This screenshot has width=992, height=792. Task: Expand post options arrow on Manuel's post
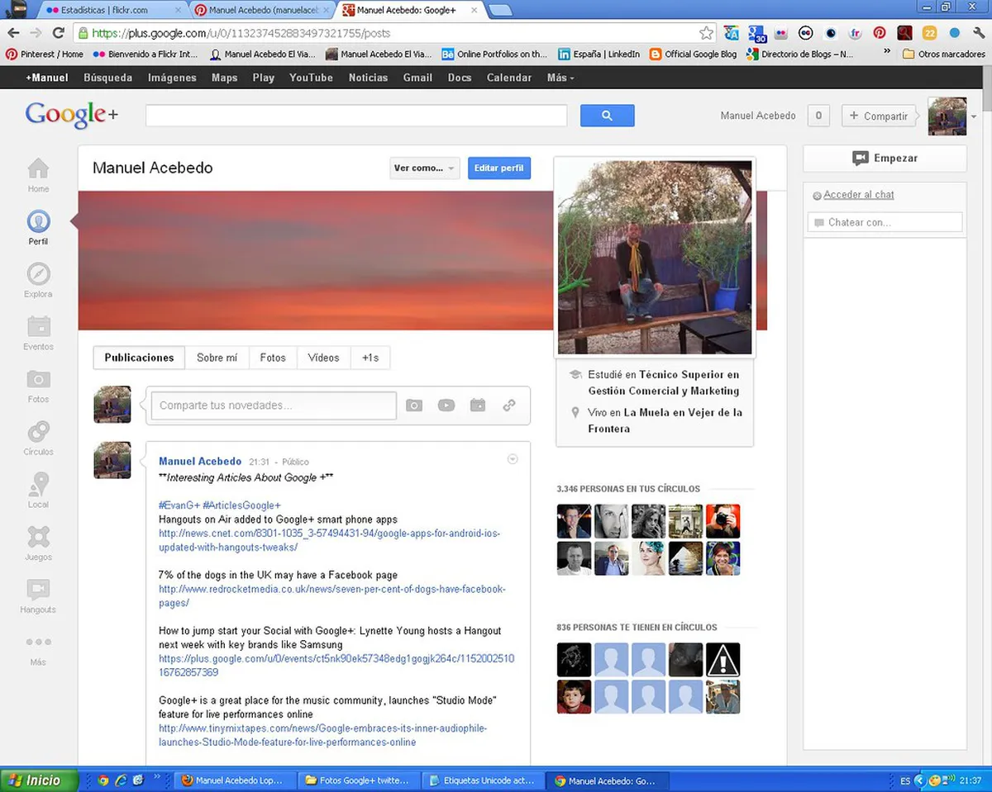(513, 459)
